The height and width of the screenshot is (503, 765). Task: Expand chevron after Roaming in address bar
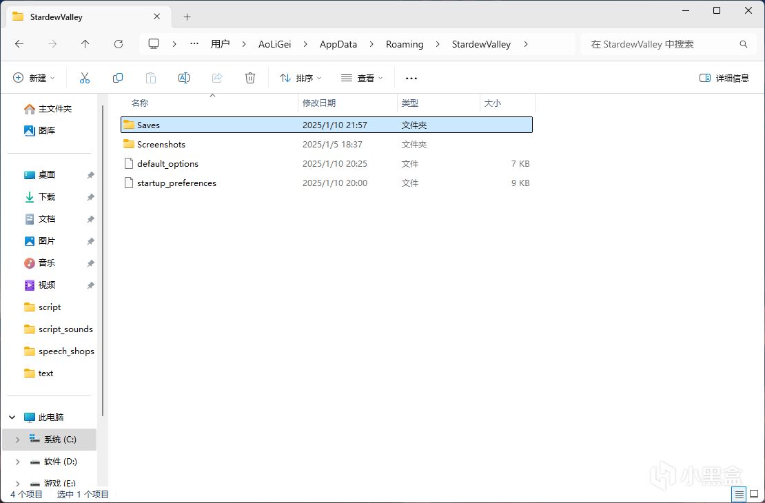click(438, 44)
